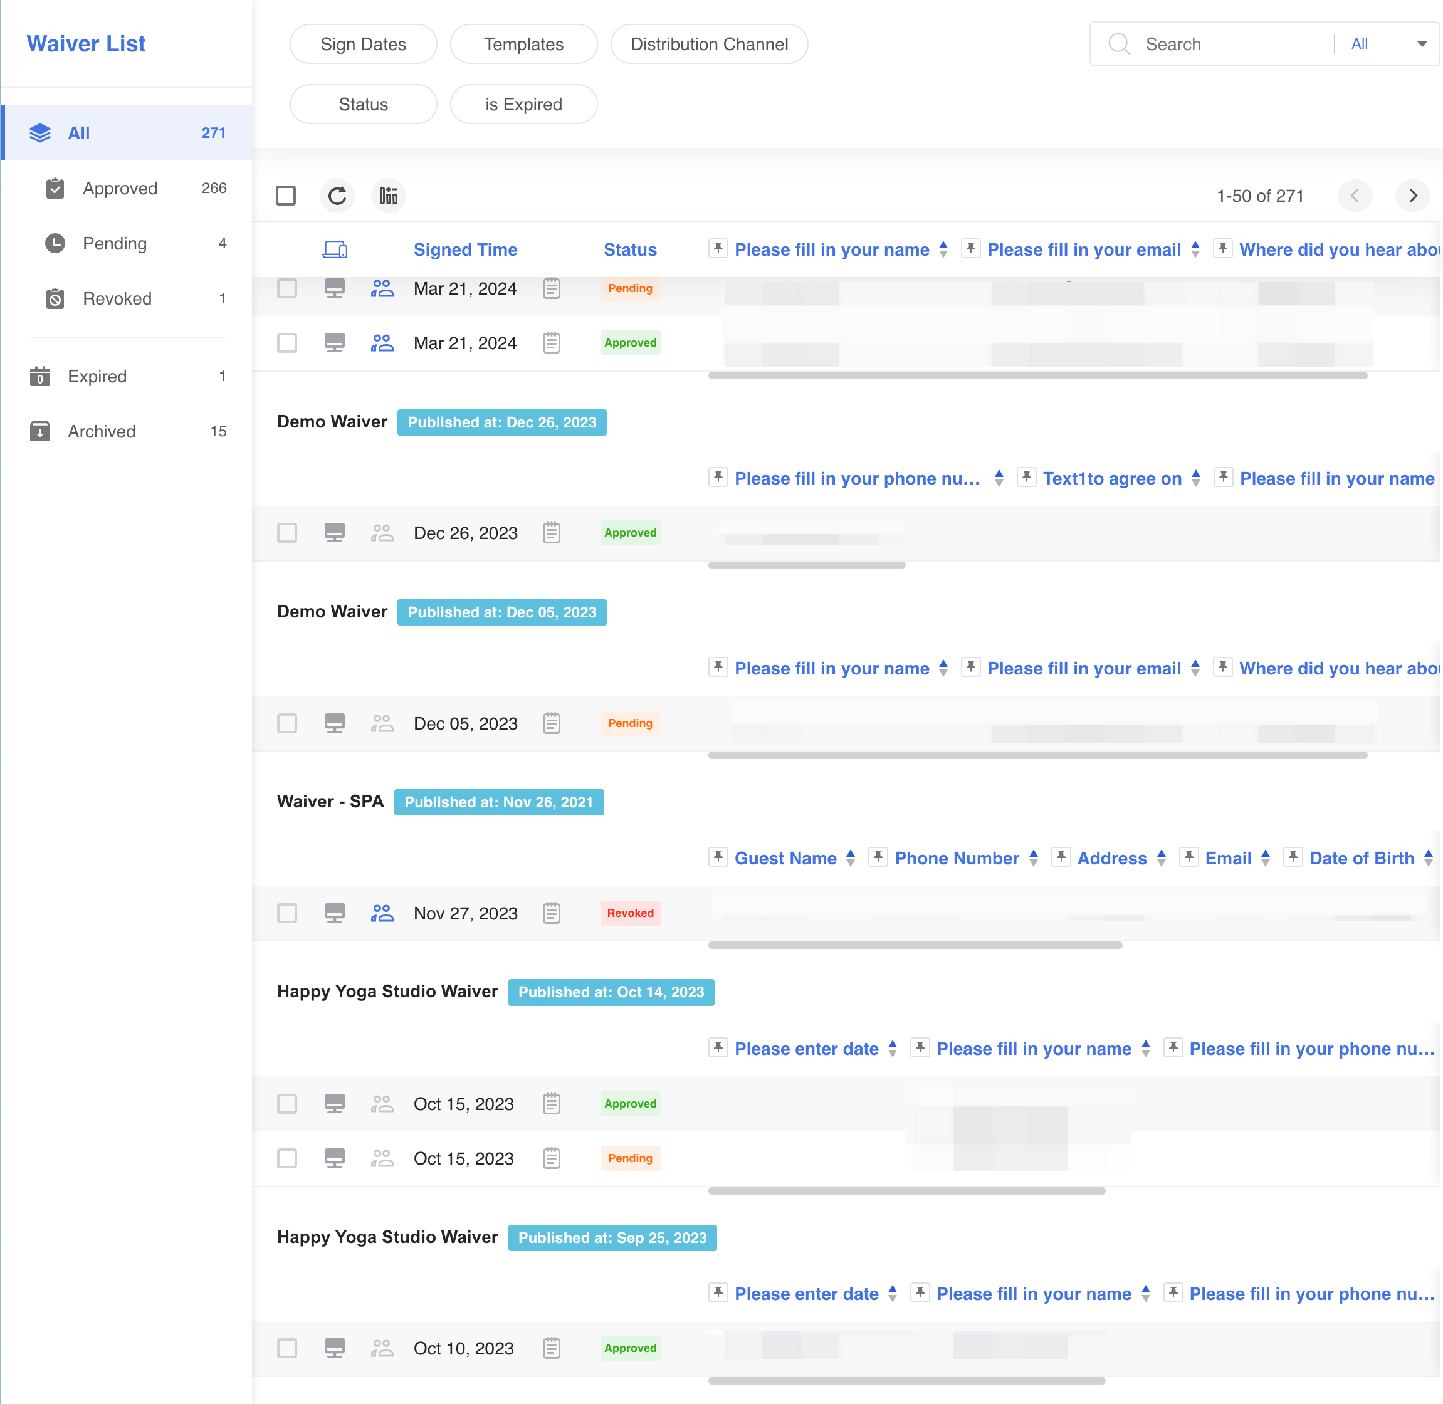Select the Revoked sidebar item
This screenshot has width=1443, height=1404.
coord(127,298)
